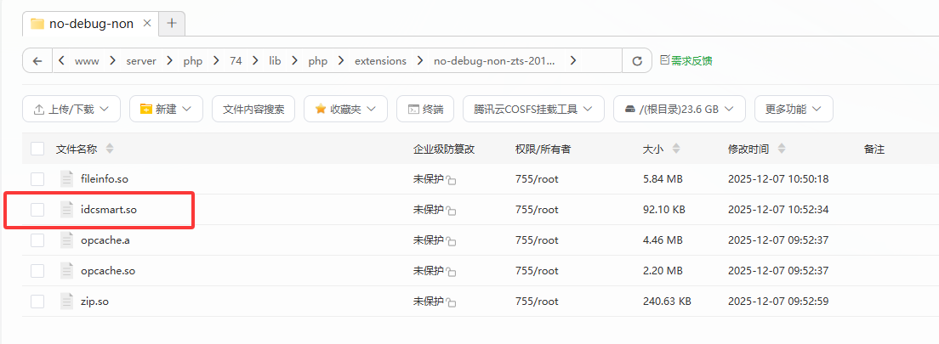Tick the select-all checkbox in header

[x=37, y=149]
